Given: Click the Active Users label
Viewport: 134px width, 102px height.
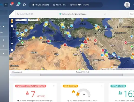Looking at the screenshot, I should coord(118,86).
